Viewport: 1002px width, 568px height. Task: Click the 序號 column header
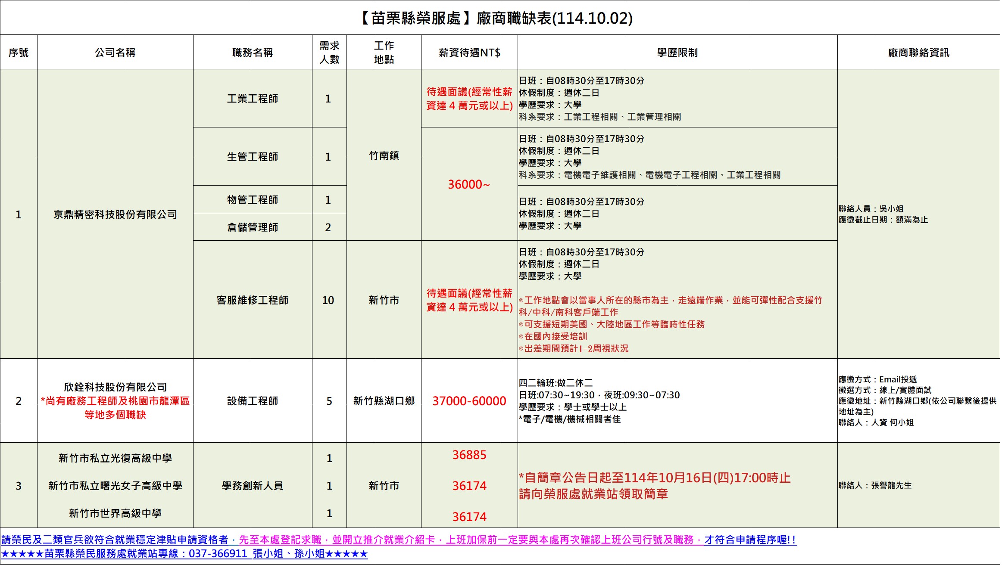tap(19, 53)
